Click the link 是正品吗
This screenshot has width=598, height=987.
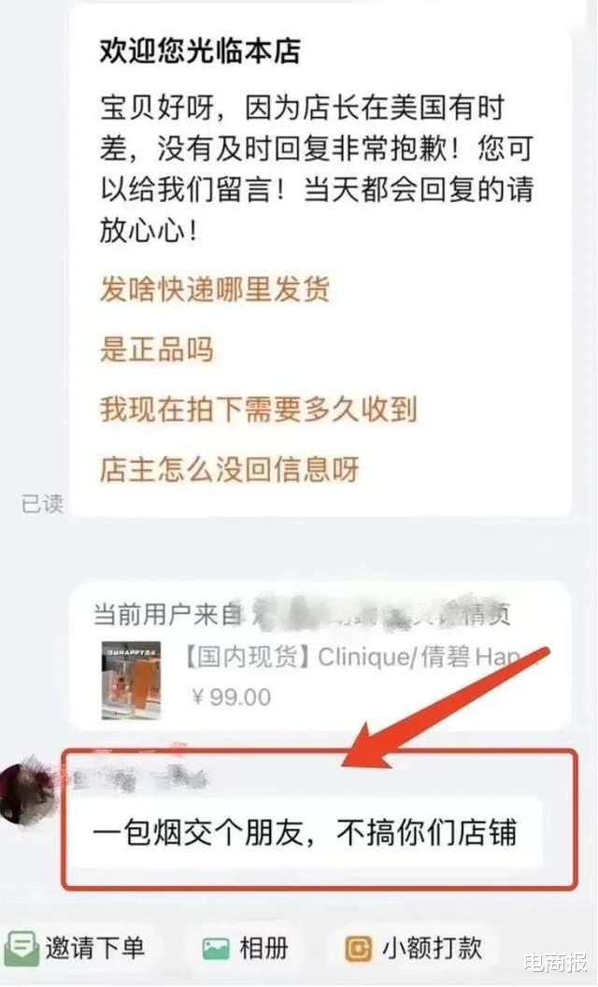(x=157, y=350)
